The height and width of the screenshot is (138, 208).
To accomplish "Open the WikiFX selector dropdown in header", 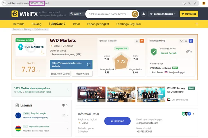I will click(77, 14).
